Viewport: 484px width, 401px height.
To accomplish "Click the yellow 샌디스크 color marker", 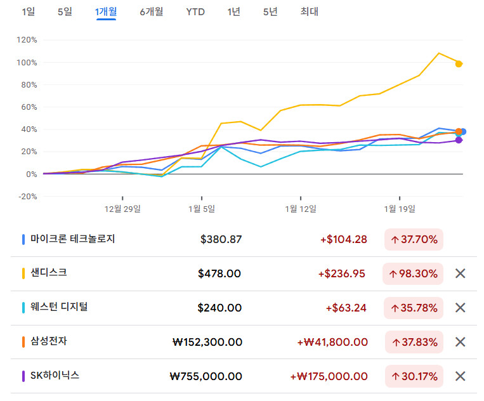I will 23,273.
